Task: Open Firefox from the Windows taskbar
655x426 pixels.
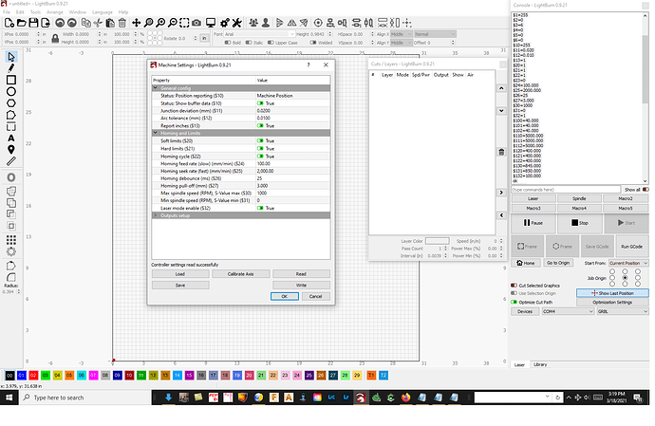Action: click(405, 398)
